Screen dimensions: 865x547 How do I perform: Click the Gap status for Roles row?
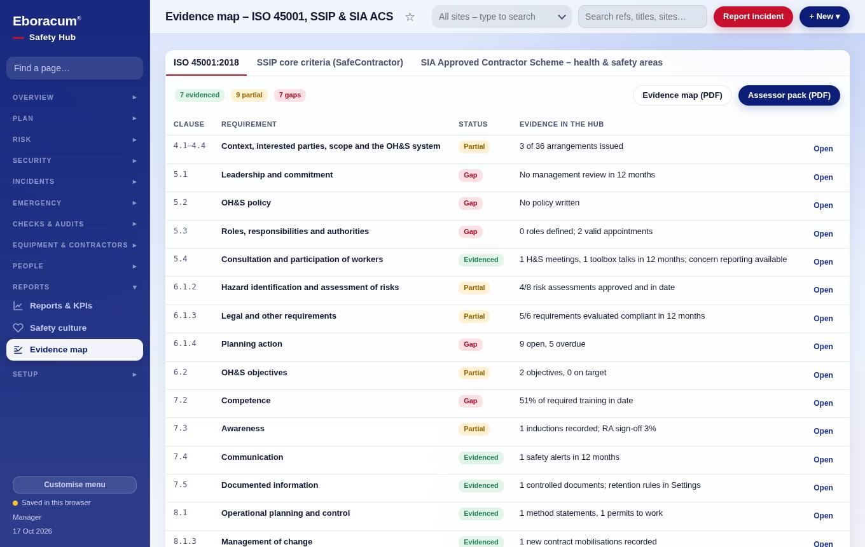pyautogui.click(x=471, y=232)
